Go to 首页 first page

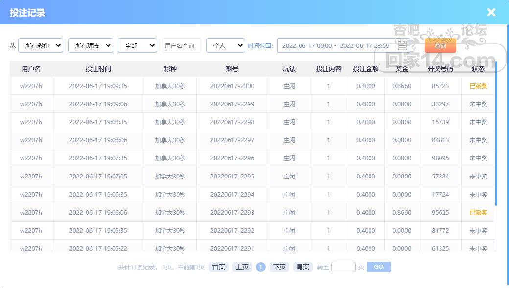tap(218, 267)
